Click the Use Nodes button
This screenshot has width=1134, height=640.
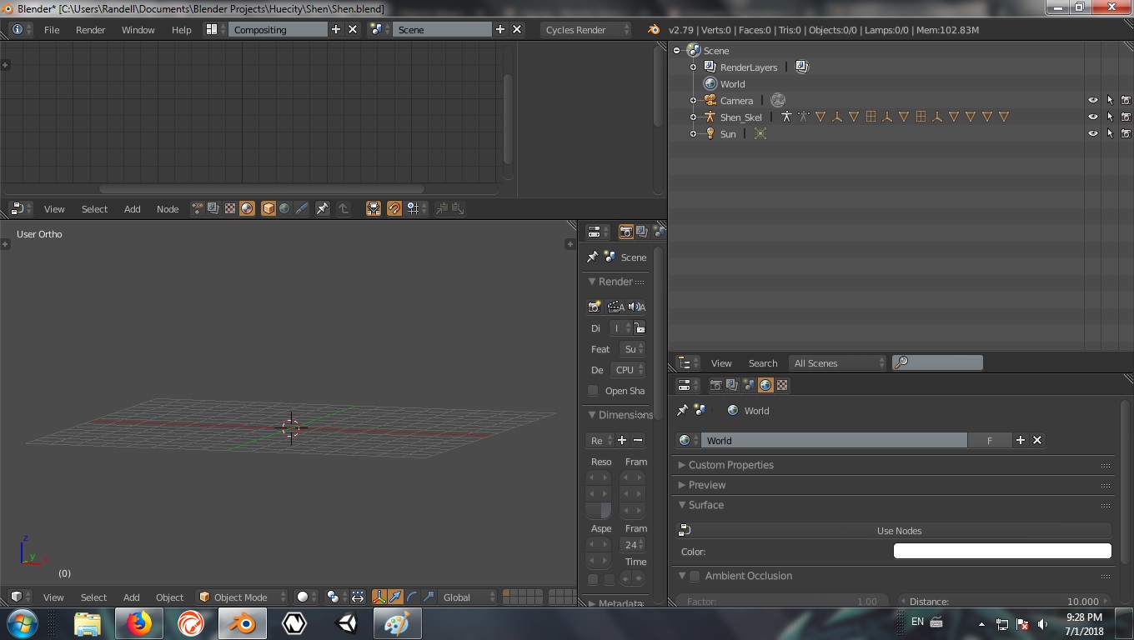point(895,531)
